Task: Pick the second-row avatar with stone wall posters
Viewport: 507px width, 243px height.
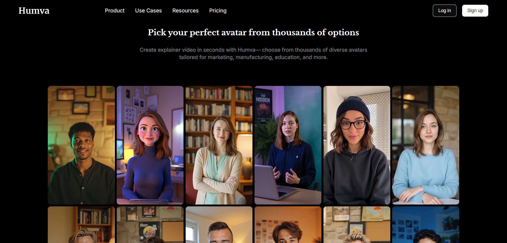Action: pyautogui.click(x=150, y=225)
